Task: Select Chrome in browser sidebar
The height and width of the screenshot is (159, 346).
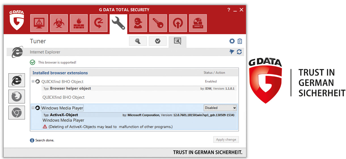Action: pyautogui.click(x=17, y=112)
